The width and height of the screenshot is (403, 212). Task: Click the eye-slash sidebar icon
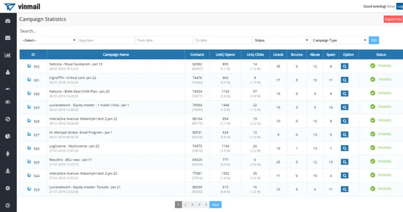(8, 102)
